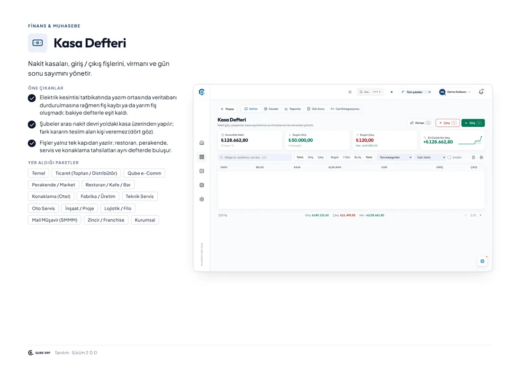
Task: Click the TARİH column header
Action: coord(224,167)
